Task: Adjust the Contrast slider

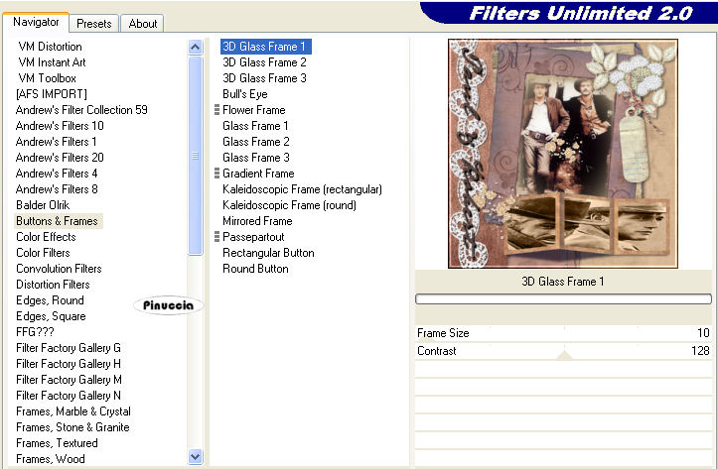Action: (x=563, y=351)
